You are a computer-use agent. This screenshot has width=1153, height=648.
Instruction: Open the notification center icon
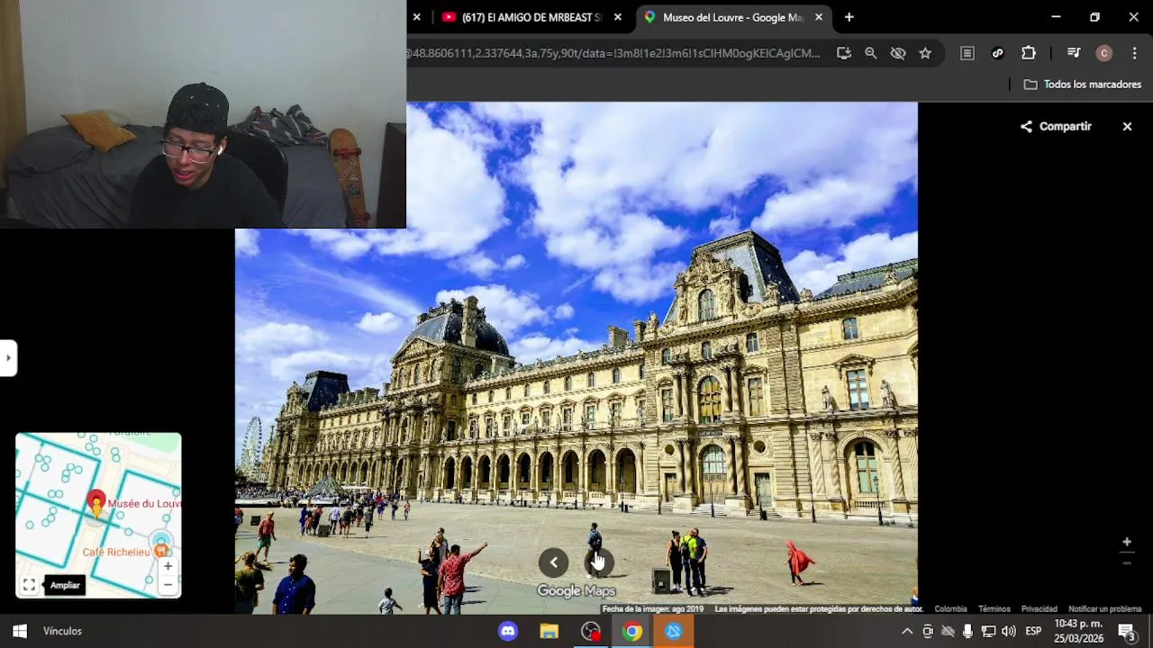pos(1127,631)
